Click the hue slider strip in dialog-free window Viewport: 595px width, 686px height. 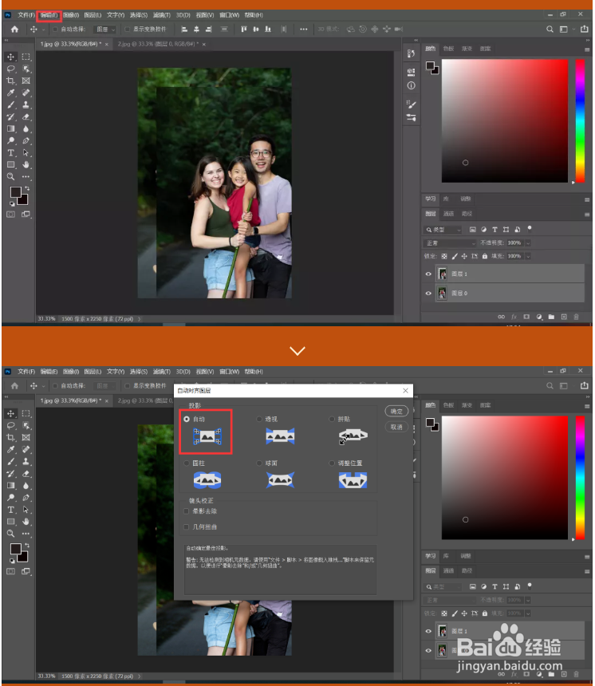coord(580,120)
